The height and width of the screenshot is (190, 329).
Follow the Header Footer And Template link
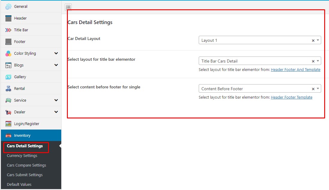[295, 70]
